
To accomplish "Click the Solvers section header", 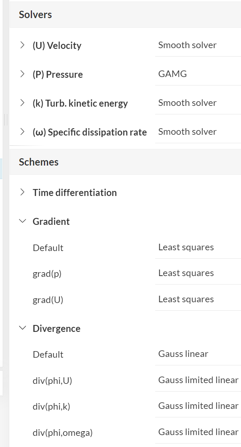I will pos(35,15).
